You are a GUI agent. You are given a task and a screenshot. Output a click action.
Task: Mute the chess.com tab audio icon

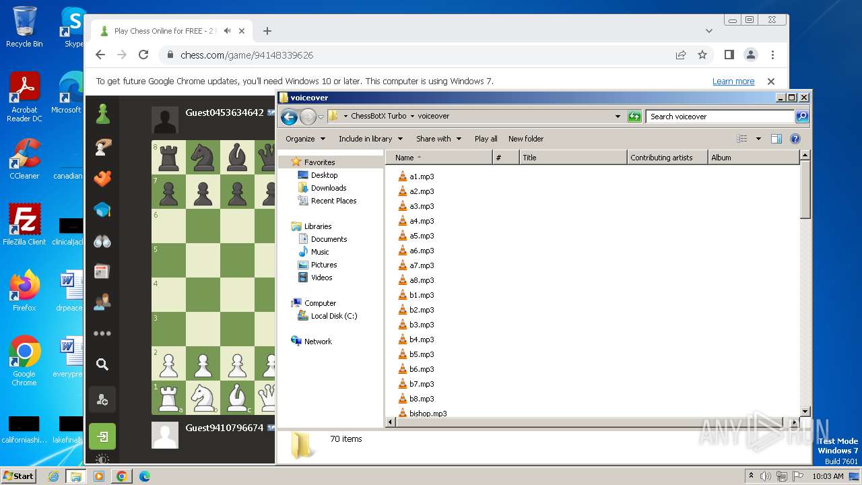(228, 31)
